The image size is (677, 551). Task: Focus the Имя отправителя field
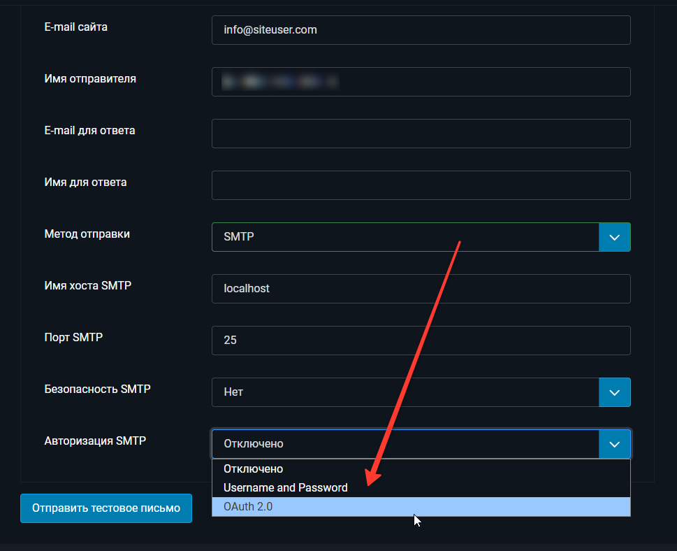(x=421, y=82)
